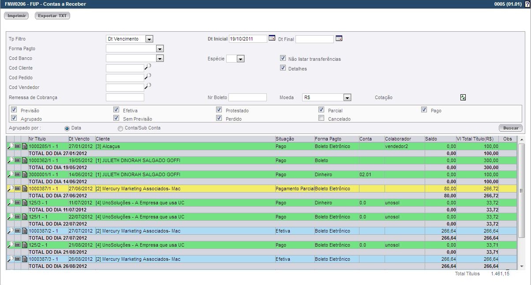531x285 pixels.
Task: Click the help icon in title bar
Action: click(527, 4)
